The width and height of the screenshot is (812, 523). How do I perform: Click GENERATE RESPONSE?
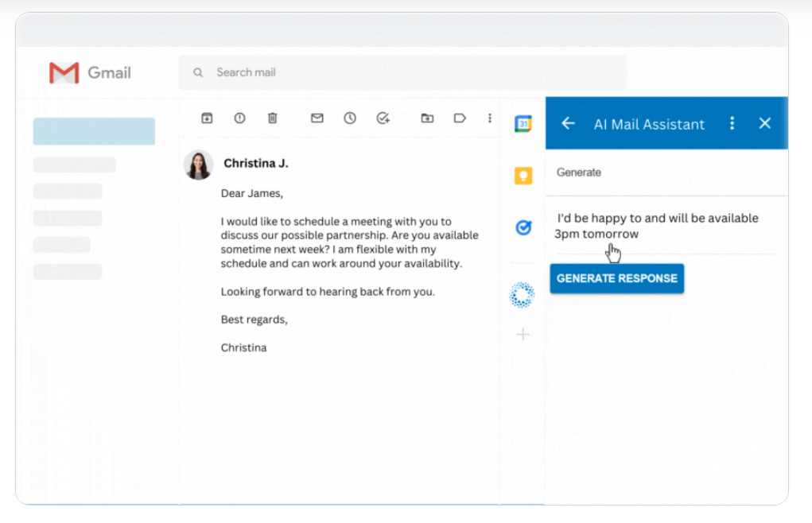(x=616, y=278)
